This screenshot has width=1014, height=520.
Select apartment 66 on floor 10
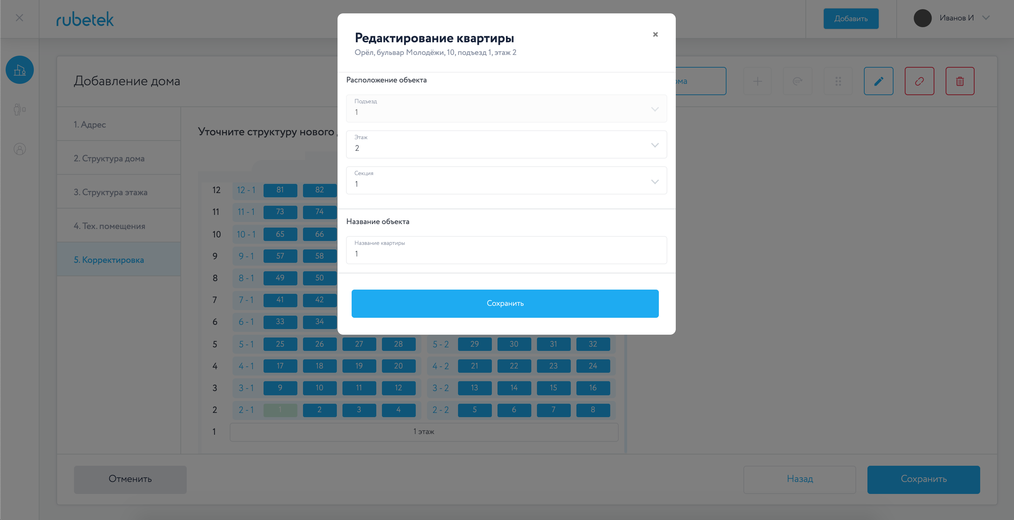319,234
